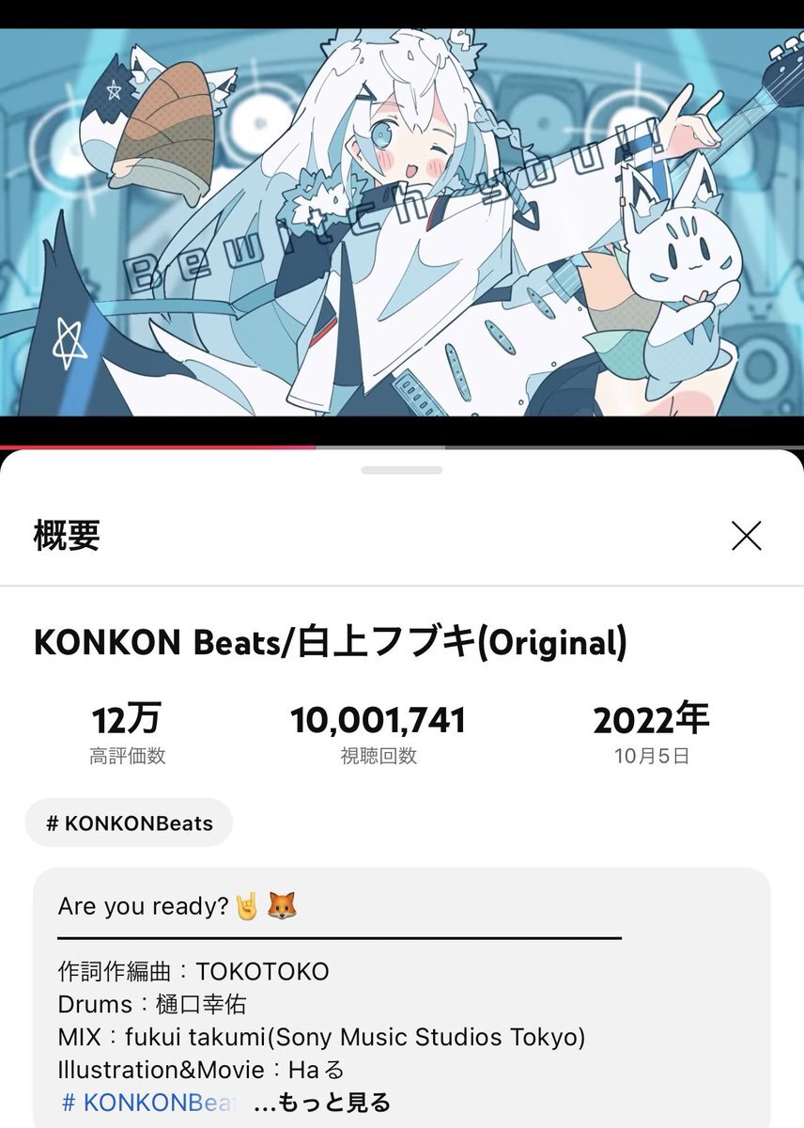The height and width of the screenshot is (1128, 804).
Task: Seek using the red video progress bar
Action: pos(158,447)
